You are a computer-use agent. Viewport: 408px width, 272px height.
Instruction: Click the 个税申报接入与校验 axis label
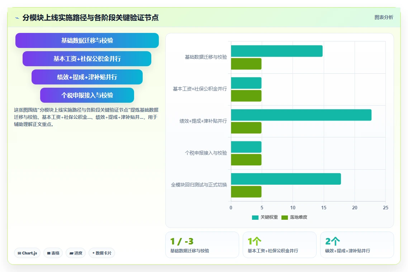(206, 153)
